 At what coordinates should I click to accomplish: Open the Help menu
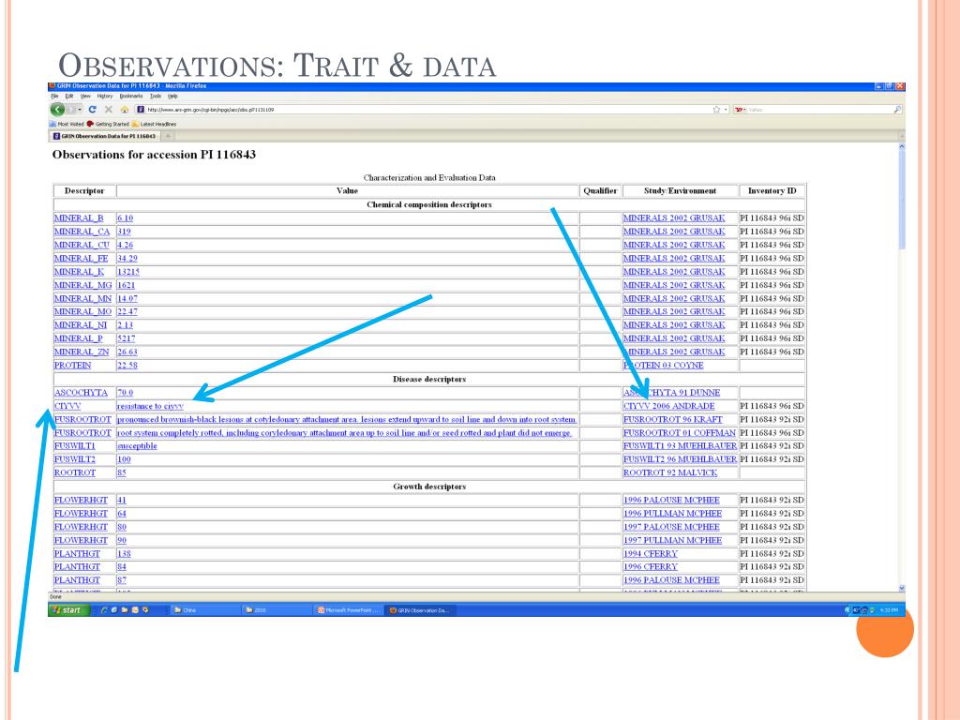[x=172, y=97]
